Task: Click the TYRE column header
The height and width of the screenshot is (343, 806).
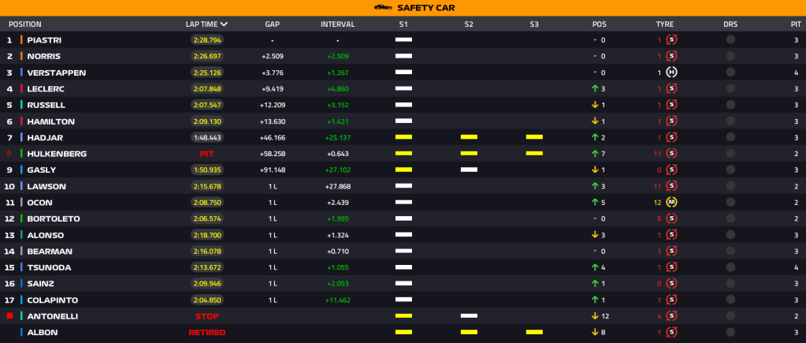Action: (665, 24)
